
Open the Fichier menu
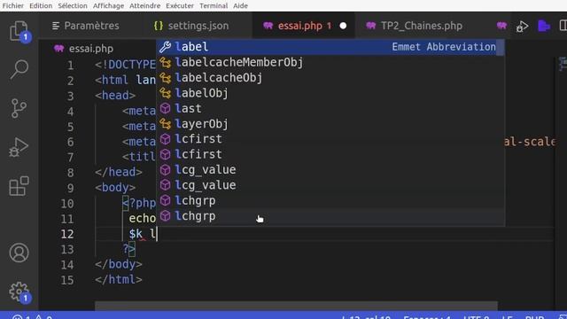pyautogui.click(x=13, y=6)
